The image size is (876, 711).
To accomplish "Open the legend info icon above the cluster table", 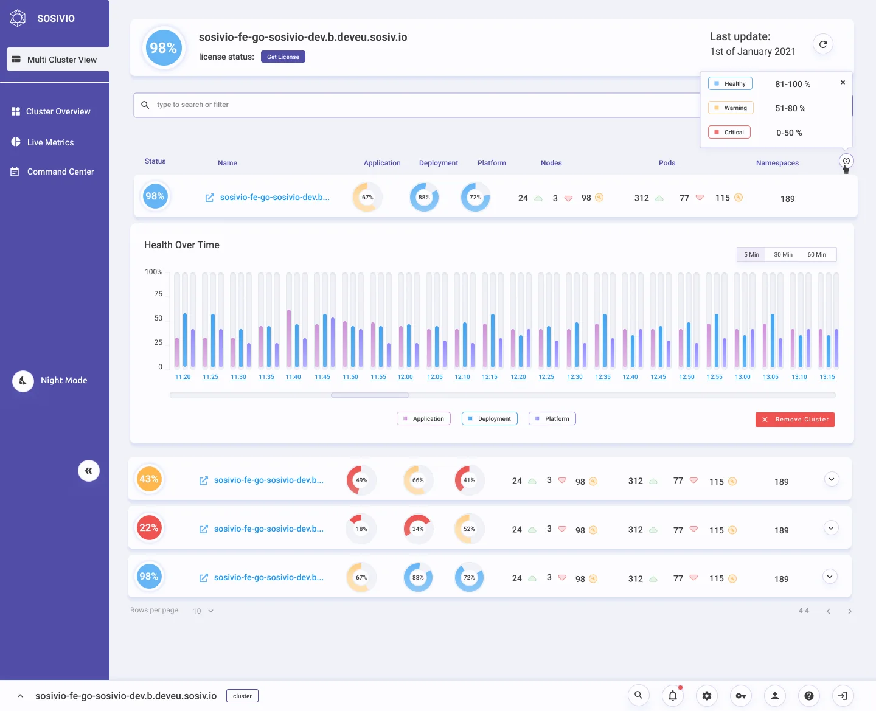I will [x=846, y=161].
